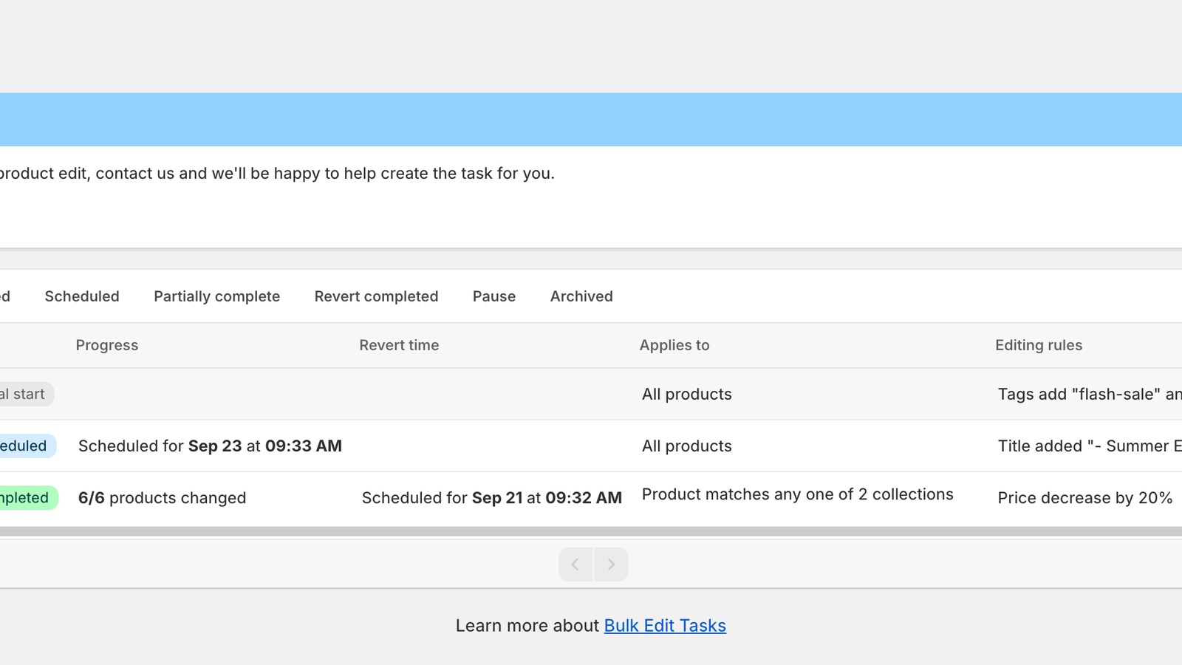The height and width of the screenshot is (665, 1182).
Task: Switch to the Scheduled tab
Action: pyautogui.click(x=82, y=296)
